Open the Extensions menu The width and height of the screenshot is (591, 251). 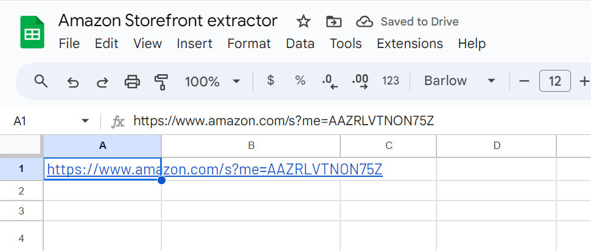point(410,44)
